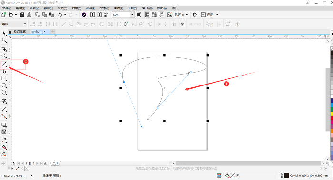Click the Copy icon in standard toolbar
This screenshot has height=180, width=333.
pos(44,15)
